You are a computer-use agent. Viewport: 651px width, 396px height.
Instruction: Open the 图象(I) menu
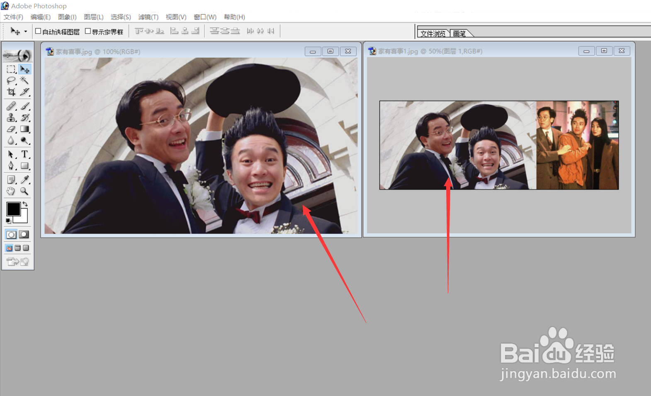[x=67, y=17]
